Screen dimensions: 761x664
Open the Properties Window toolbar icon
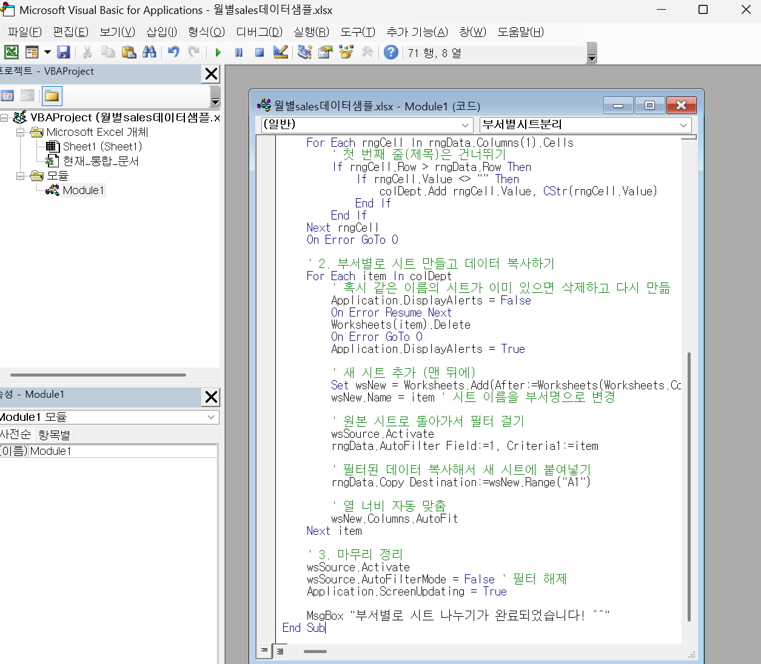pos(326,52)
